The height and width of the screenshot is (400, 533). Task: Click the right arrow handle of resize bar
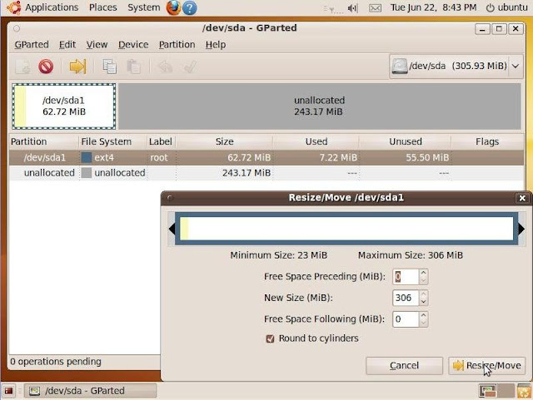click(522, 229)
